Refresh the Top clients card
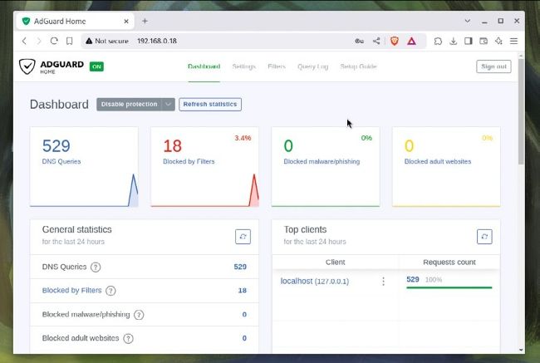This screenshot has height=363, width=540. (x=484, y=237)
